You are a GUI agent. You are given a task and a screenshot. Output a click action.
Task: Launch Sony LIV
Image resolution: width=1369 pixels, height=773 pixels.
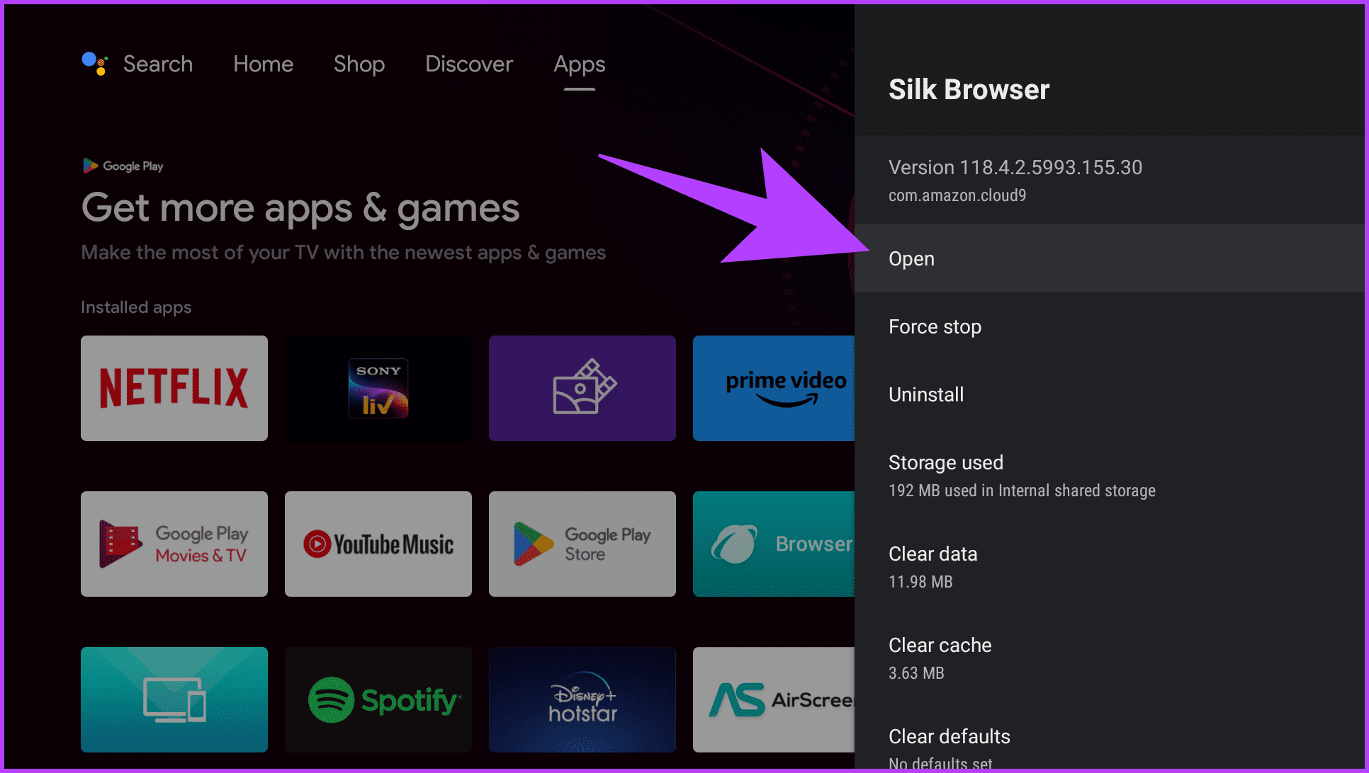point(378,388)
